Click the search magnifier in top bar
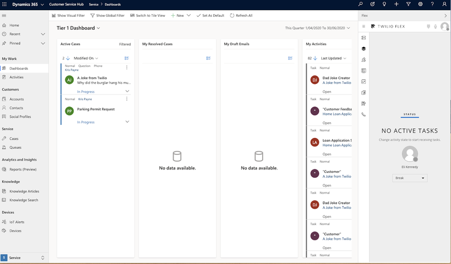 pos(361,4)
